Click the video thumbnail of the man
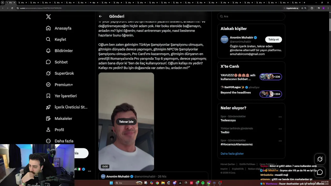 (126, 122)
